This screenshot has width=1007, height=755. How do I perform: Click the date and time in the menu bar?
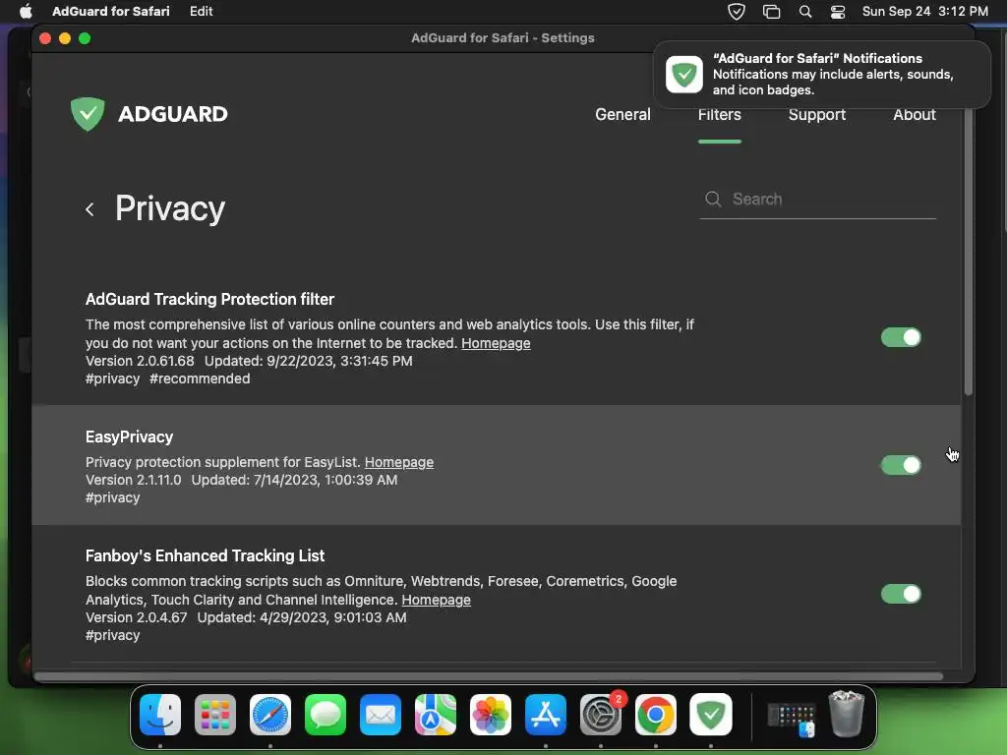click(x=924, y=12)
